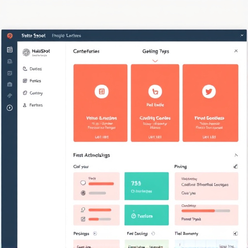Screen dimensions: 248x248
Task: Click the gray bar beside round gray icon
Action: coord(97,193)
